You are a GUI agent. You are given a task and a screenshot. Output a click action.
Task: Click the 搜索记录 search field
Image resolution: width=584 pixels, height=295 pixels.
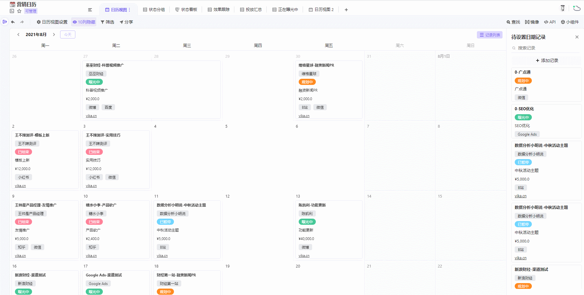(x=546, y=48)
